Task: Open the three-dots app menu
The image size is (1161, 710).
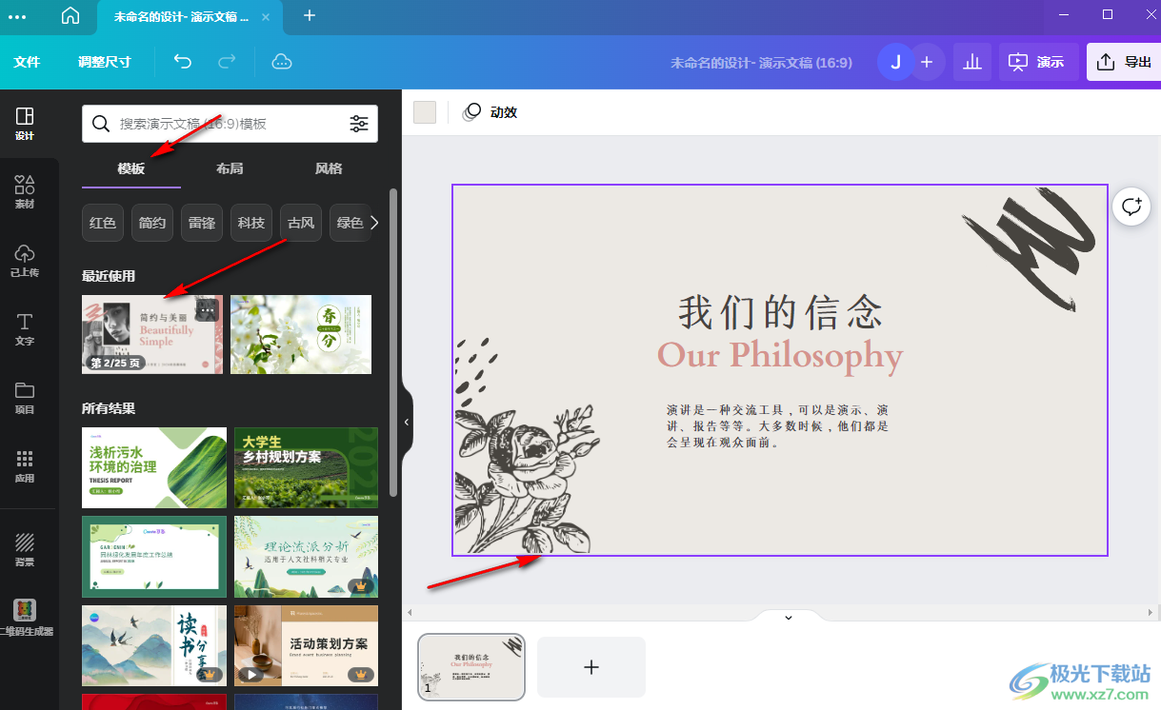Action: click(x=18, y=17)
